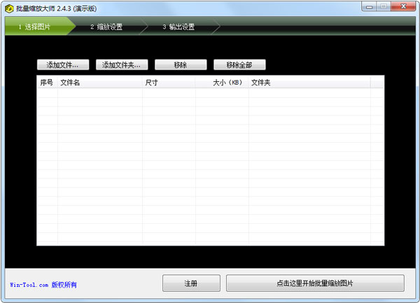Sort by 文件名 column header
Viewport: 420px width, 303px height.
(x=100, y=83)
